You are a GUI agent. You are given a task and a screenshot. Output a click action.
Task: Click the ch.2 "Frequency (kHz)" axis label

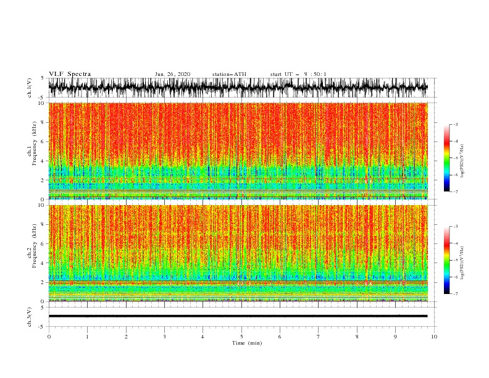tap(35, 246)
